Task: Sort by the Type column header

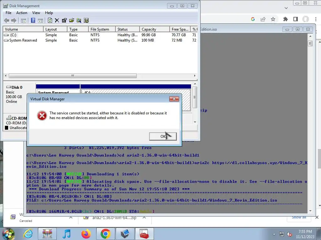Action: click(x=78, y=29)
